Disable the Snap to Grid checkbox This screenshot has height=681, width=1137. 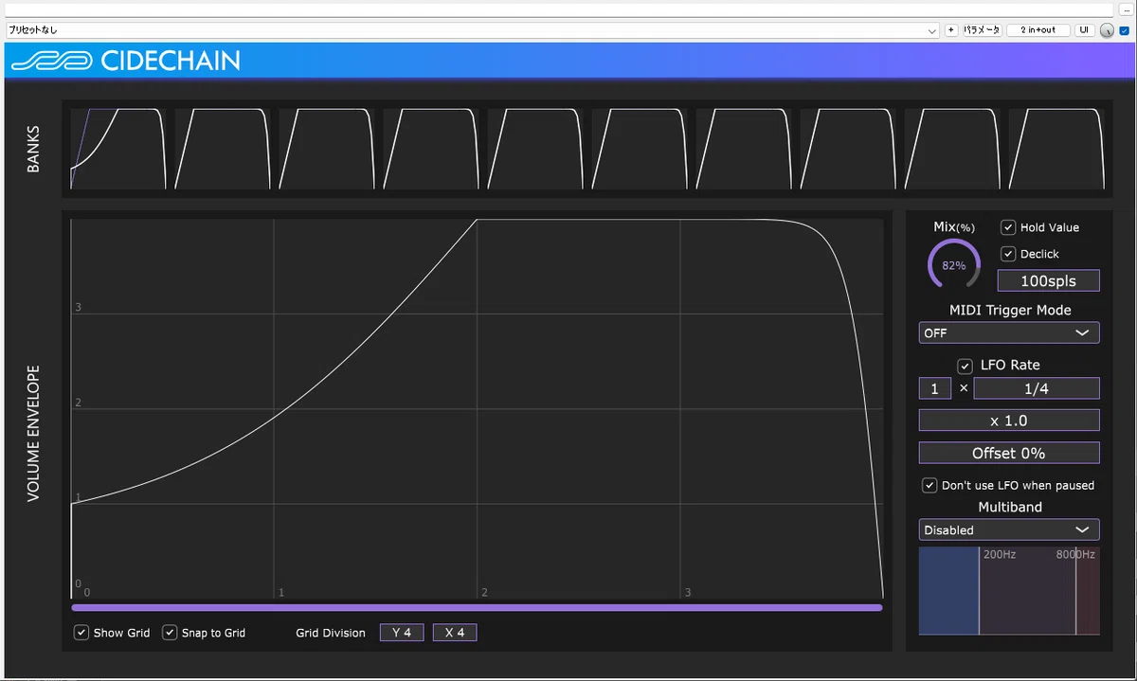point(170,633)
